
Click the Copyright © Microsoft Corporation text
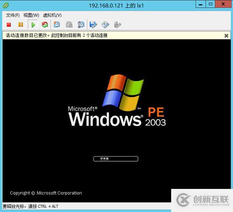tap(46, 193)
